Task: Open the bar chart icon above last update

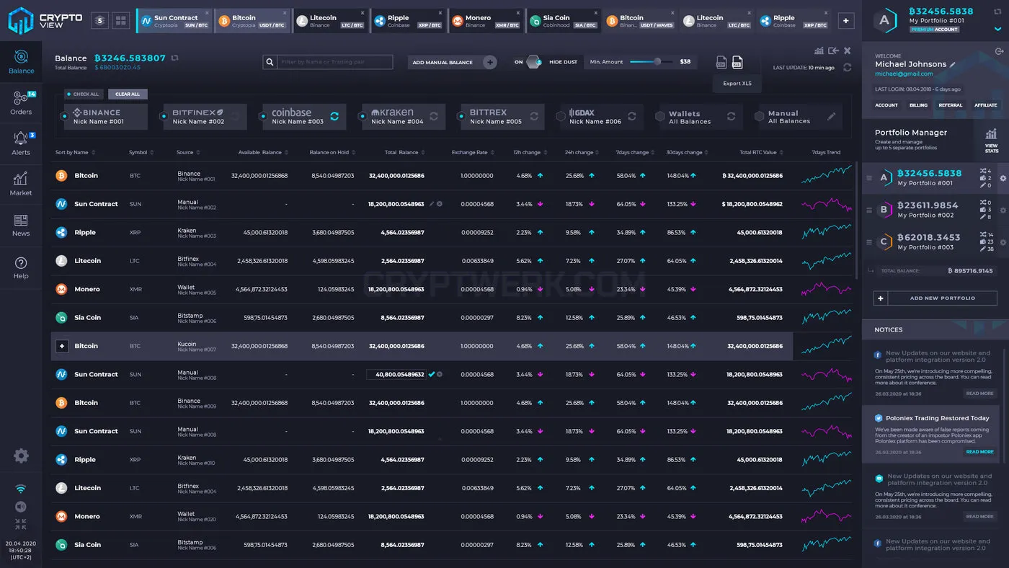Action: [x=819, y=50]
